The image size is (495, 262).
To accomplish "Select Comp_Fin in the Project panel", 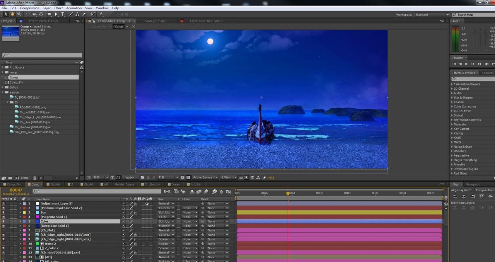I will click(x=16, y=82).
